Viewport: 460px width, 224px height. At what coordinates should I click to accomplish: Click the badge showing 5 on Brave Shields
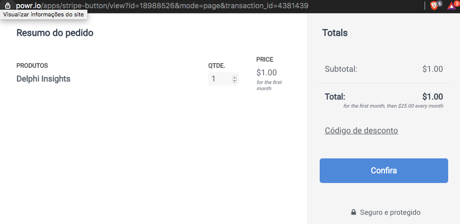[x=439, y=4]
